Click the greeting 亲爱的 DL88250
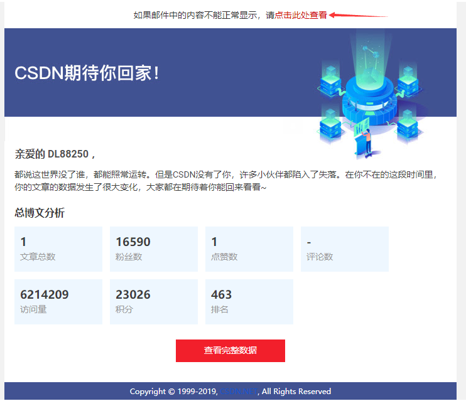 pyautogui.click(x=55, y=154)
